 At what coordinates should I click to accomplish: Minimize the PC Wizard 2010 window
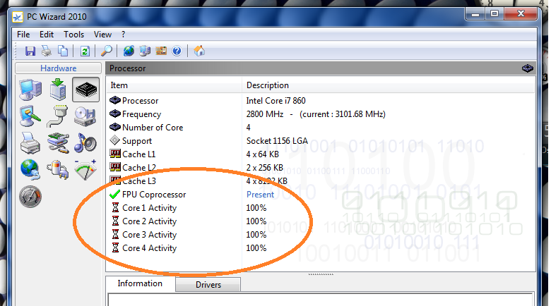[x=475, y=14]
